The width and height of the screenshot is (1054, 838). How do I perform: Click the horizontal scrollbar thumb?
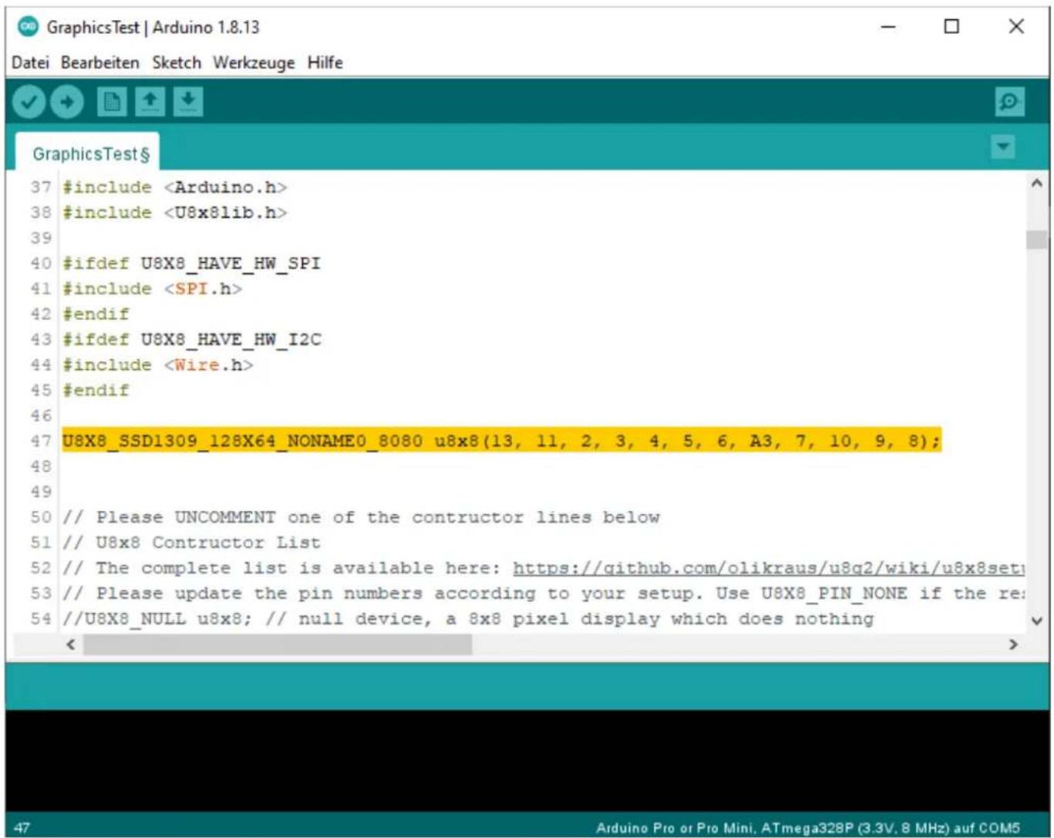(x=278, y=644)
